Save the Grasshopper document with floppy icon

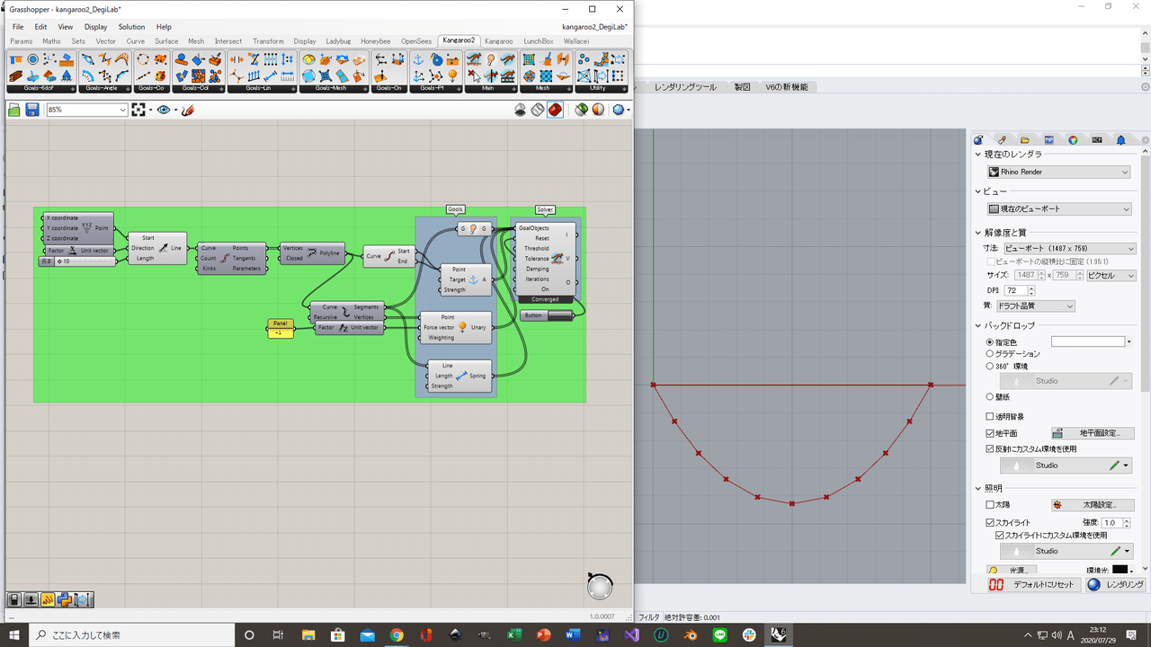tap(31, 110)
